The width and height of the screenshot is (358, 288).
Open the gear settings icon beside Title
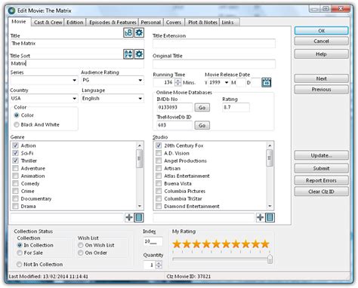click(139, 32)
